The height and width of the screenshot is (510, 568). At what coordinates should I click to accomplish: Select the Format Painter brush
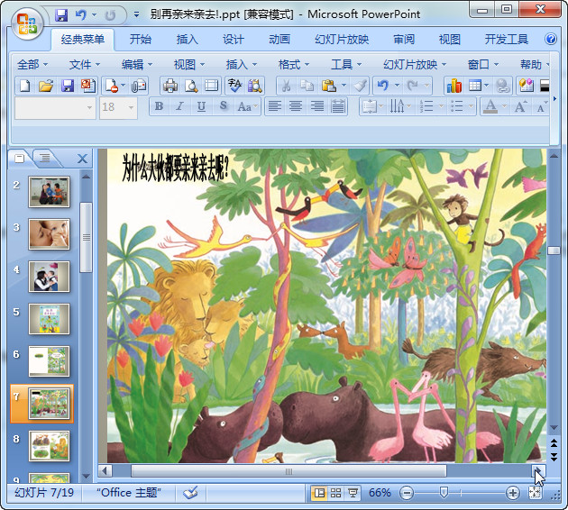point(361,87)
